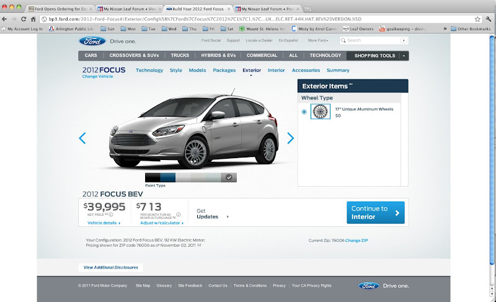The height and width of the screenshot is (302, 496).
Task: Switch to the Packages configurator tab
Action: point(224,70)
